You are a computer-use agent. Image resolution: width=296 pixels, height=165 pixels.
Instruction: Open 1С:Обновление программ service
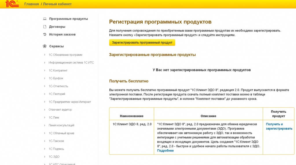(x=65, y=55)
